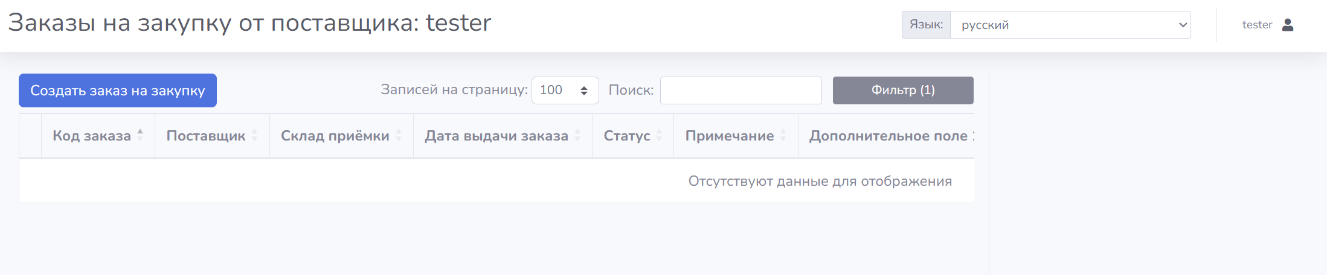This screenshot has height=275, width=1327.
Task: Click sort arrows icon next to Склад приёмки
Action: [x=399, y=135]
